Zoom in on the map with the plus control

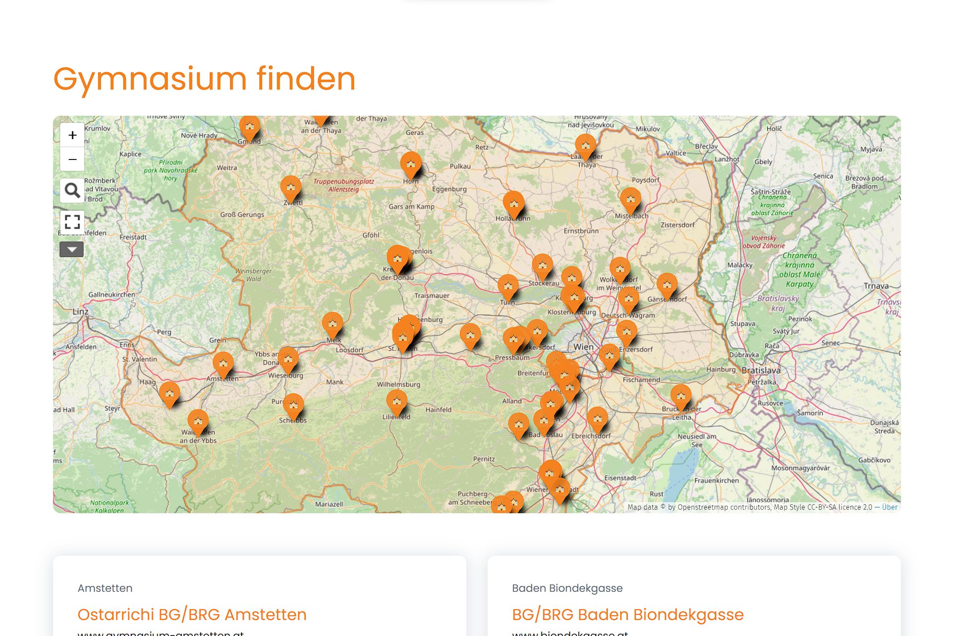(72, 135)
